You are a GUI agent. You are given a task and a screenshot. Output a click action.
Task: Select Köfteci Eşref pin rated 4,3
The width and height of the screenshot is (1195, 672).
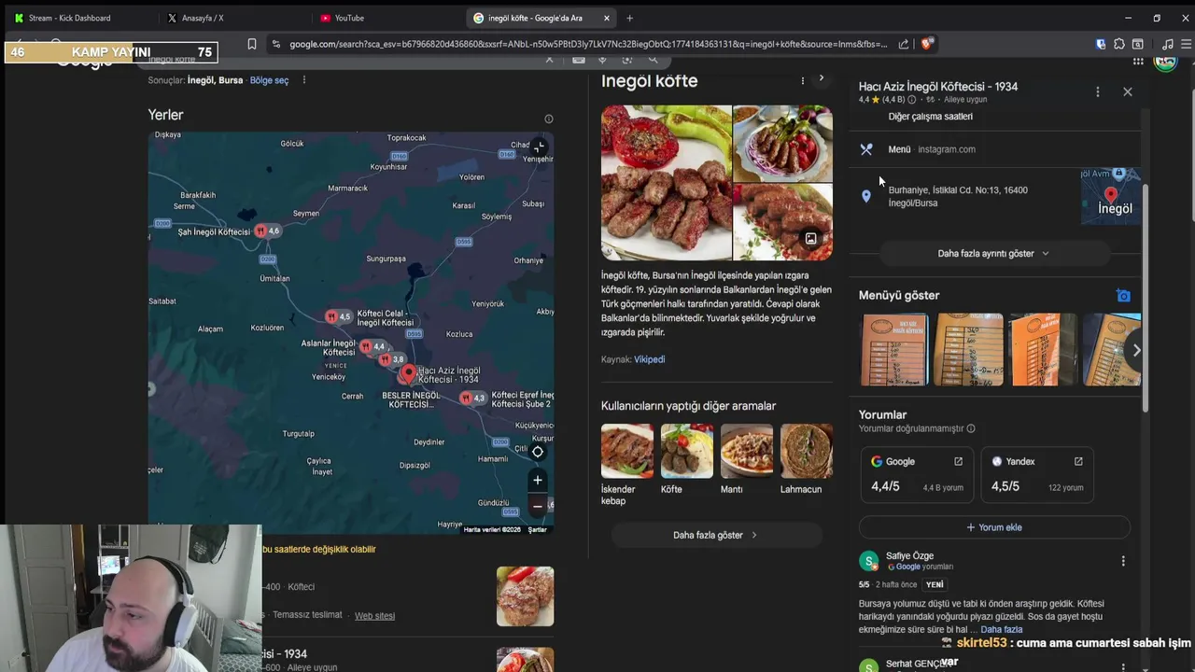[465, 398]
